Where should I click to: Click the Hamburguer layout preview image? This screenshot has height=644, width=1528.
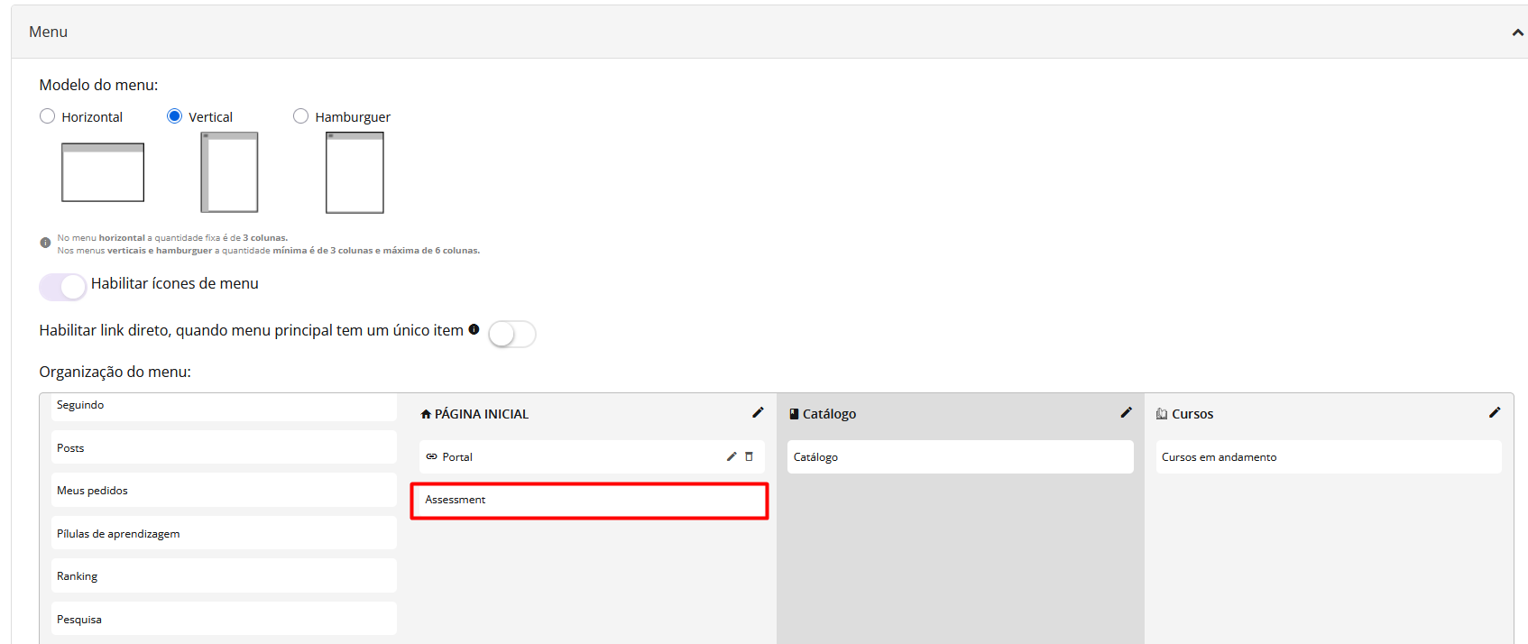(354, 172)
